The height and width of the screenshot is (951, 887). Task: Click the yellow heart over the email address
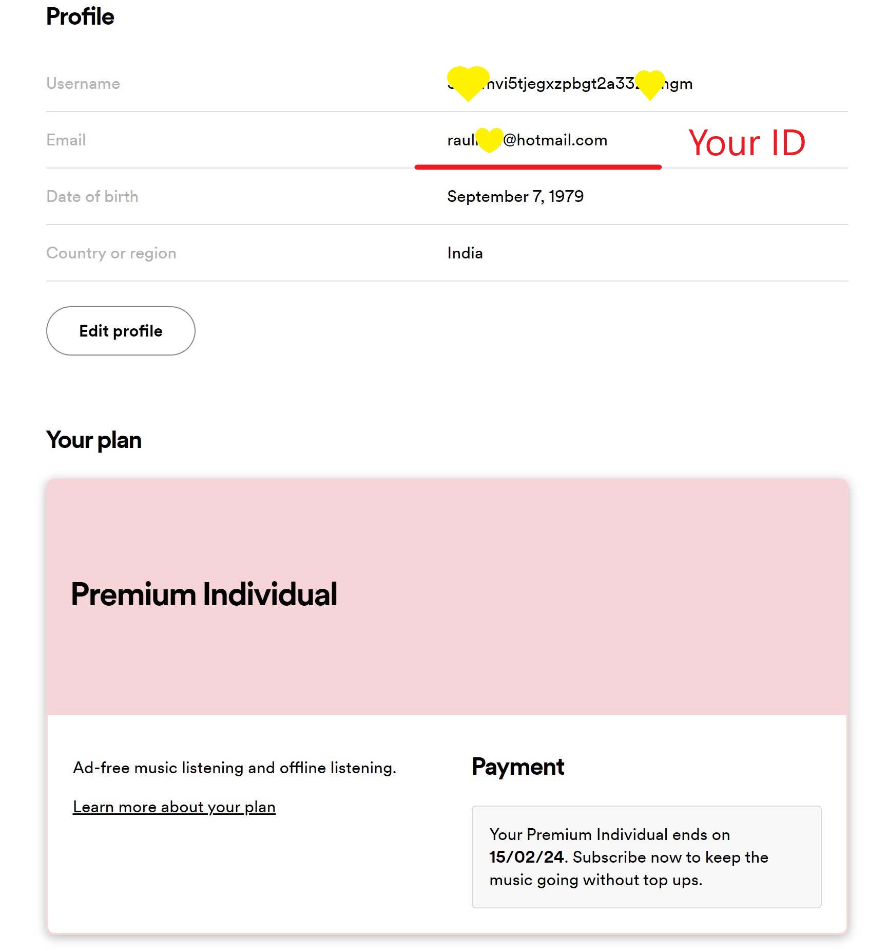(x=489, y=140)
